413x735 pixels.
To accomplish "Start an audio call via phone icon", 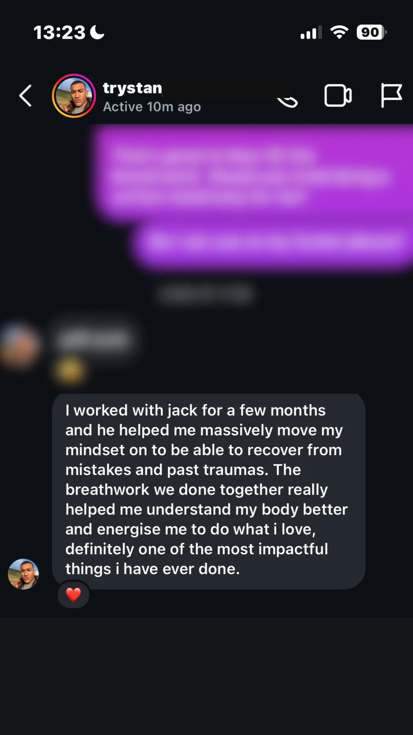I will coord(287,101).
